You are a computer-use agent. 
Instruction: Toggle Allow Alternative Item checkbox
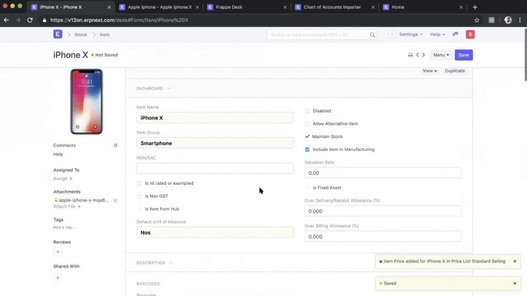307,124
